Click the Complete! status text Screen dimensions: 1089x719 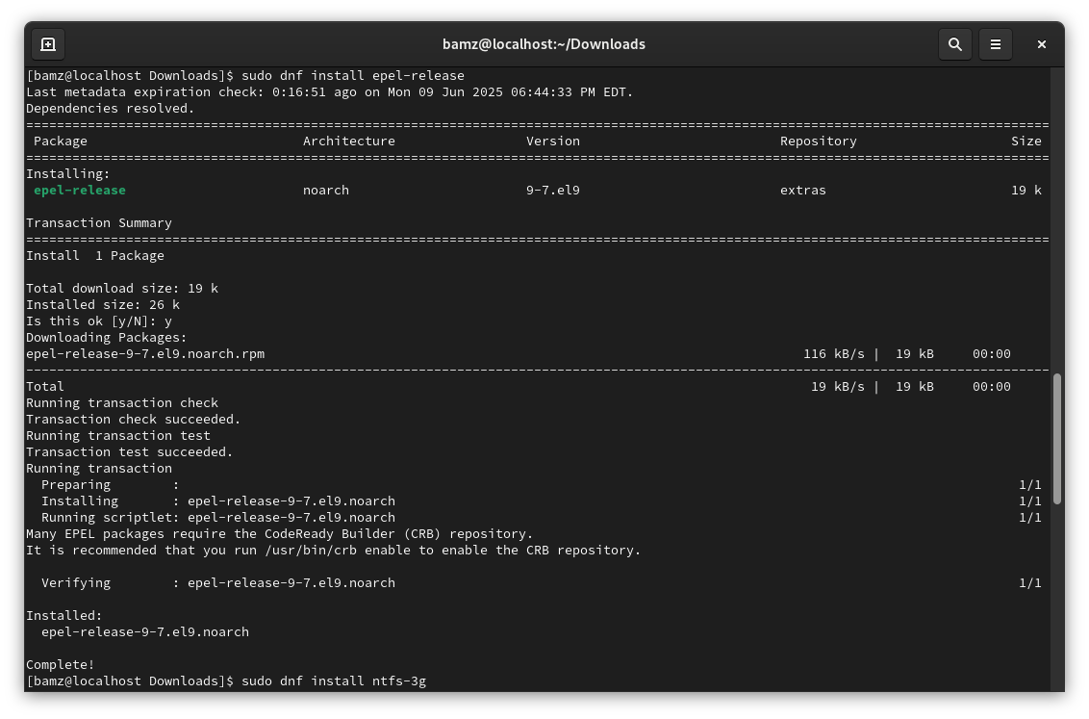(60, 665)
